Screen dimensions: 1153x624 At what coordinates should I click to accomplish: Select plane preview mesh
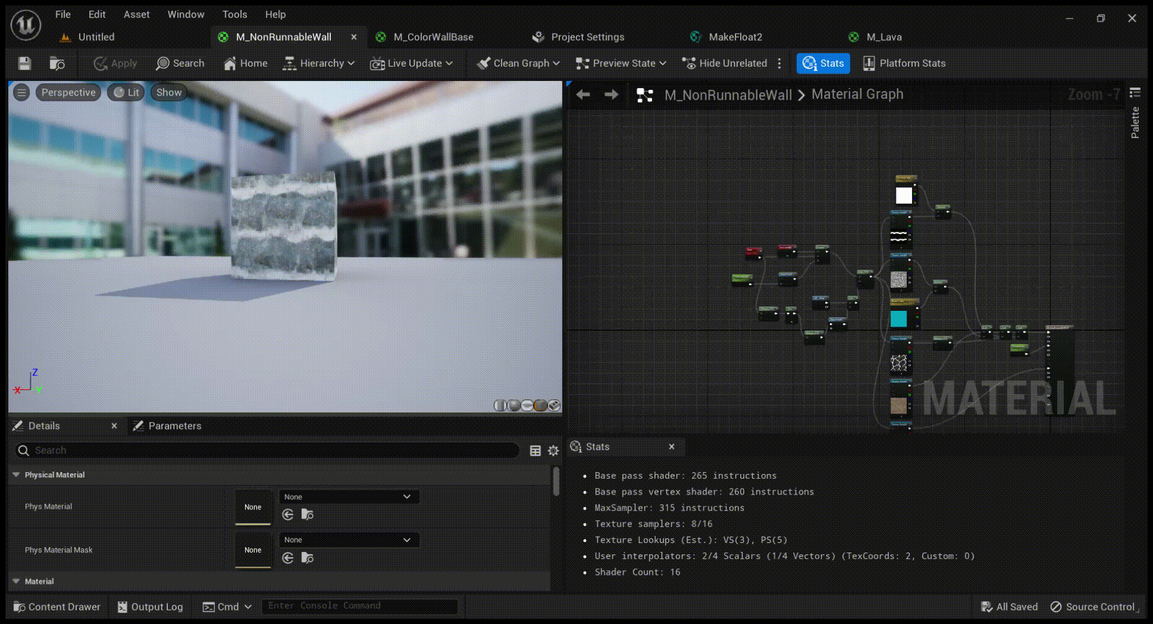[x=527, y=405]
